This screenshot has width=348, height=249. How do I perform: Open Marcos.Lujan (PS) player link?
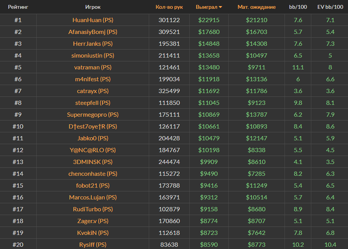[93, 198]
